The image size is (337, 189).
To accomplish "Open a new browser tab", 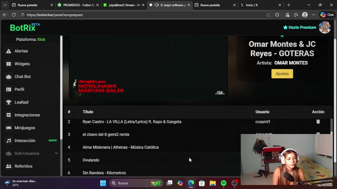I will [289, 5].
